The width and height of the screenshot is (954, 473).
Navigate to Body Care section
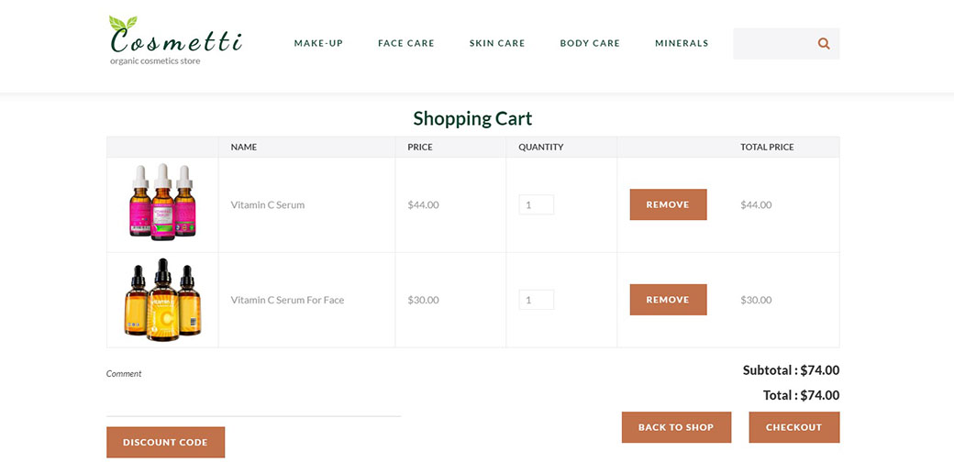(x=590, y=43)
